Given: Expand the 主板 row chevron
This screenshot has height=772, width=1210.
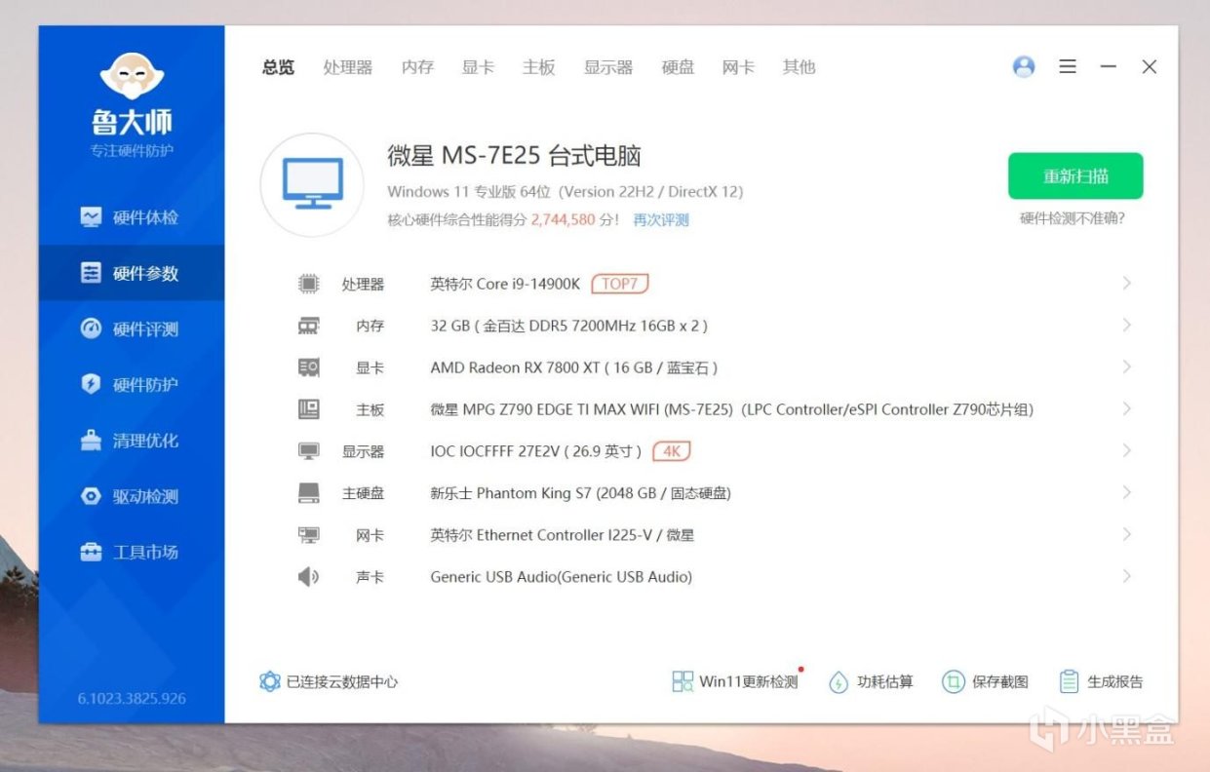Looking at the screenshot, I should pyautogui.click(x=1126, y=408).
